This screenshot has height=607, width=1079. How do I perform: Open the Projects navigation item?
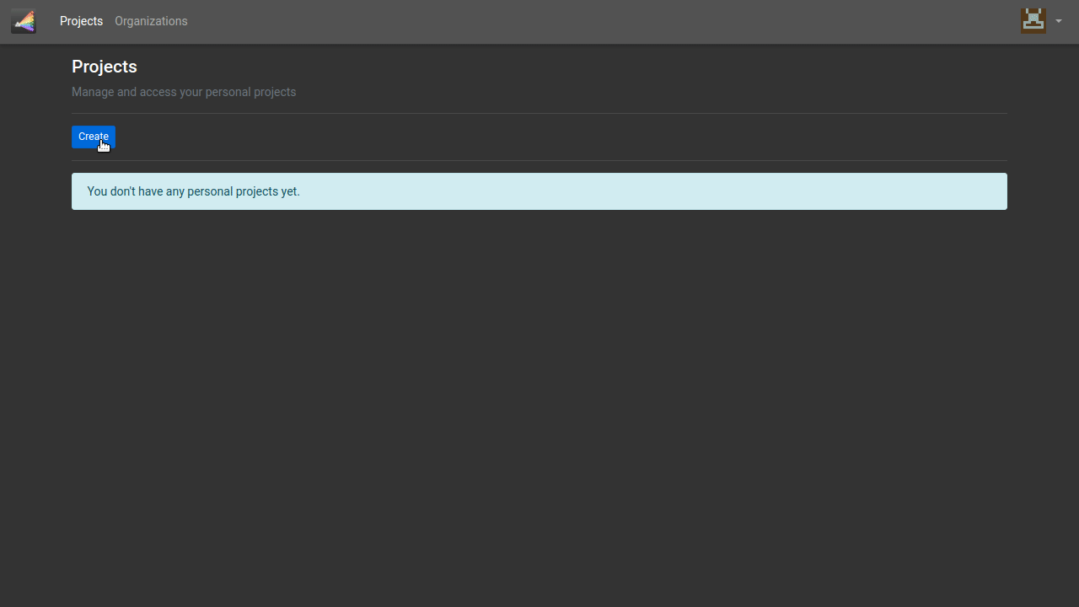pyautogui.click(x=81, y=21)
